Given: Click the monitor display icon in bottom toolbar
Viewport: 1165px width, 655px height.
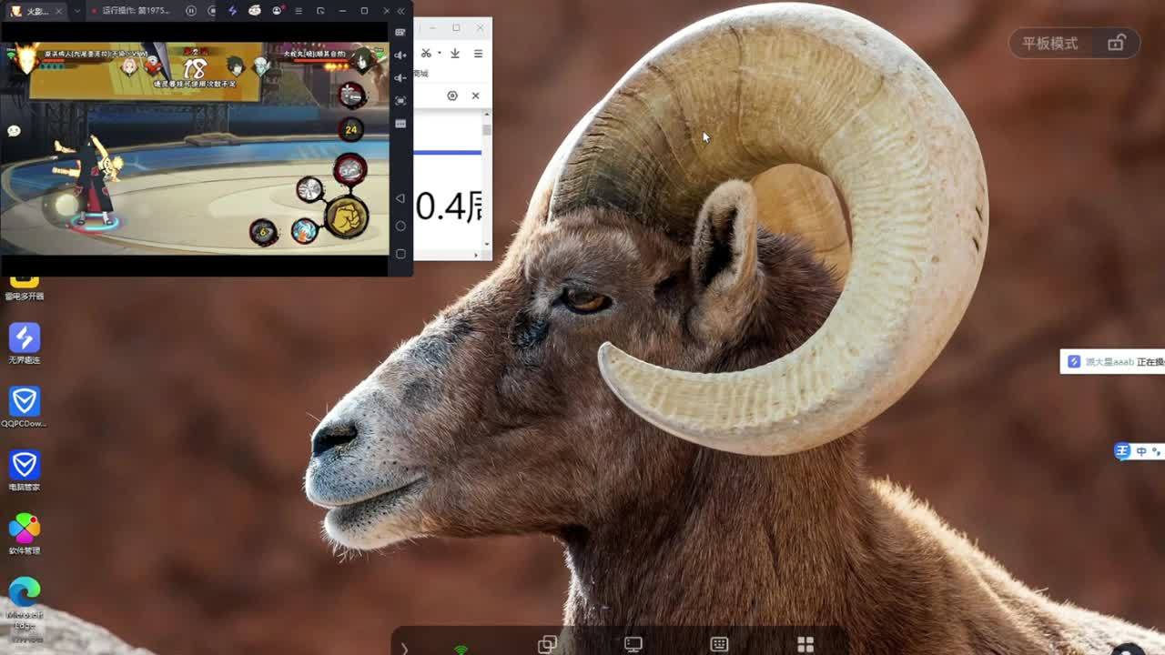Looking at the screenshot, I should tap(633, 644).
